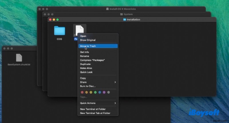The height and width of the screenshot is (123, 229).
Task: Select Copy from the context menu
Action: coord(98,78)
